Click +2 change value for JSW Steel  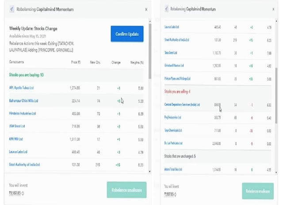(x=119, y=126)
